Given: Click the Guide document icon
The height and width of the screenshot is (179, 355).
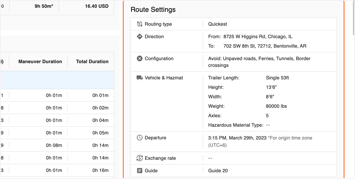Looking at the screenshot, I should 140,171.
